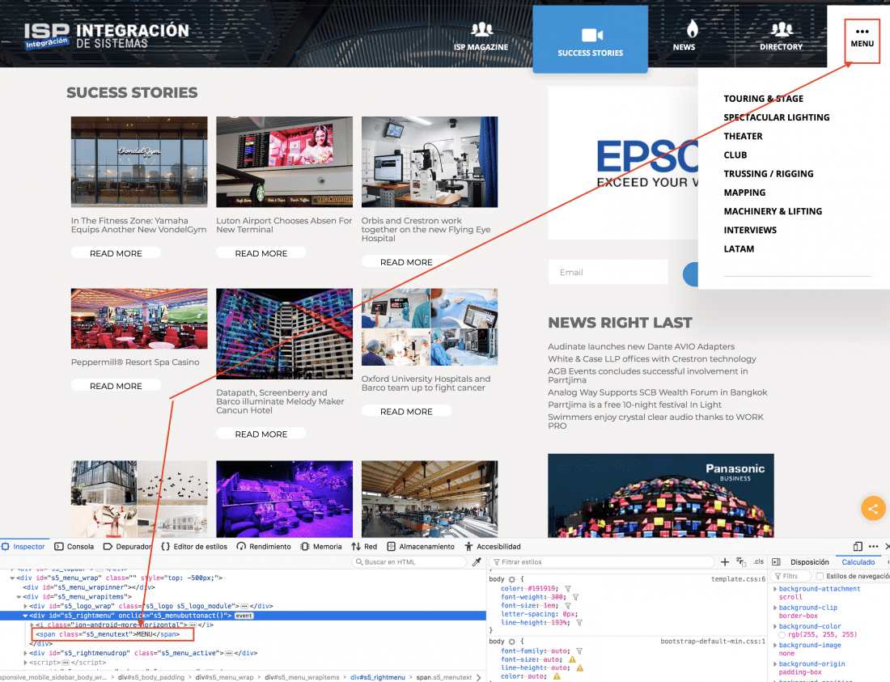The width and height of the screenshot is (890, 682).
Task: Select TOURING & STAGE in dropdown menu
Action: [764, 99]
